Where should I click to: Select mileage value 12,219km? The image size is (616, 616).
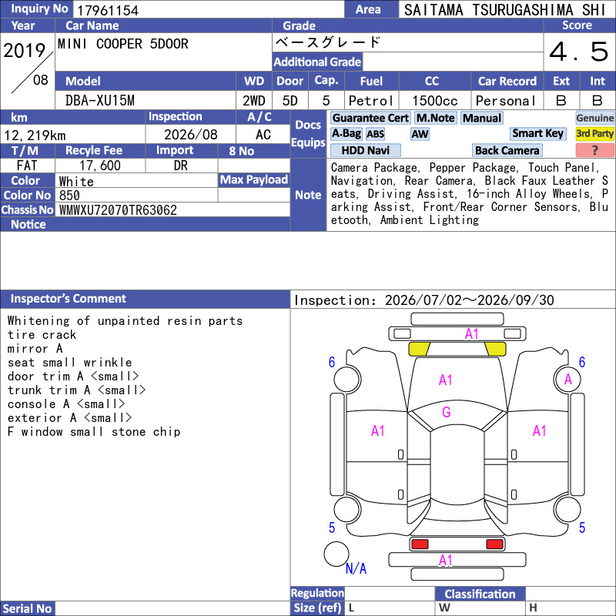35,136
